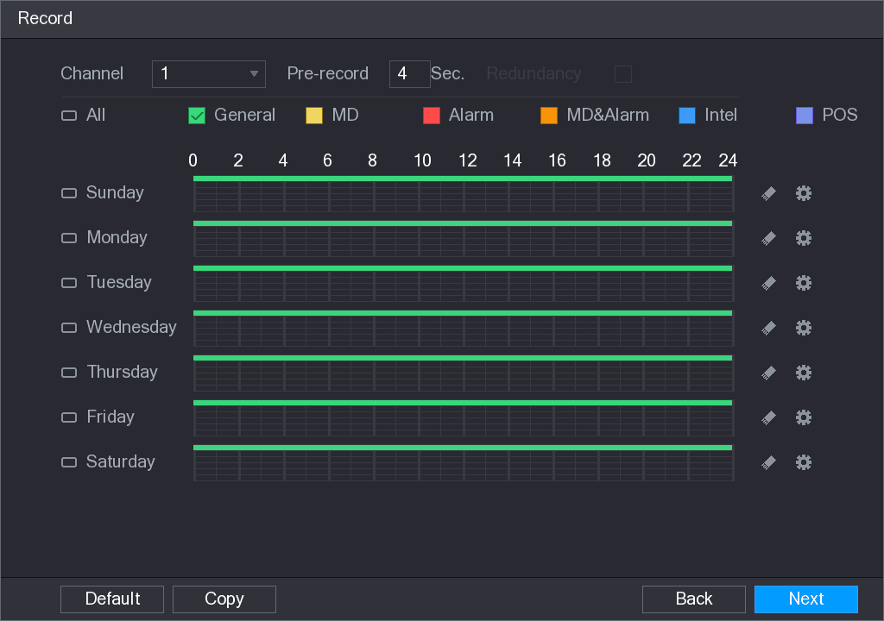Select the MD&Alarm orange record type
The width and height of the screenshot is (884, 621).
pyautogui.click(x=548, y=116)
